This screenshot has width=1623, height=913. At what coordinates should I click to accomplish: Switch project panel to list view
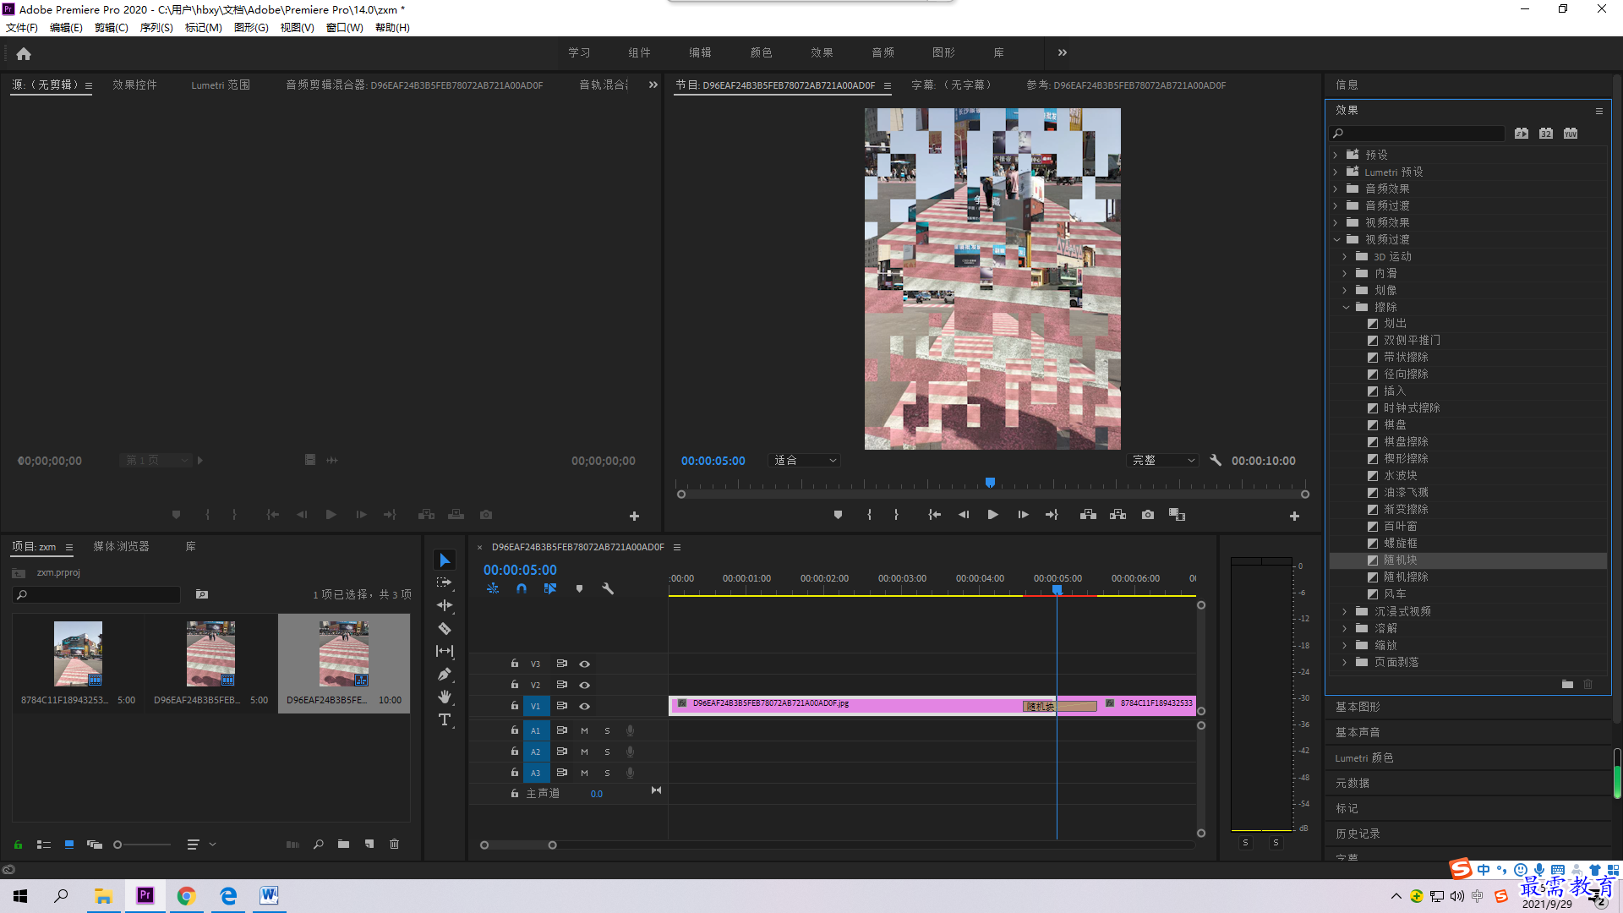click(44, 844)
